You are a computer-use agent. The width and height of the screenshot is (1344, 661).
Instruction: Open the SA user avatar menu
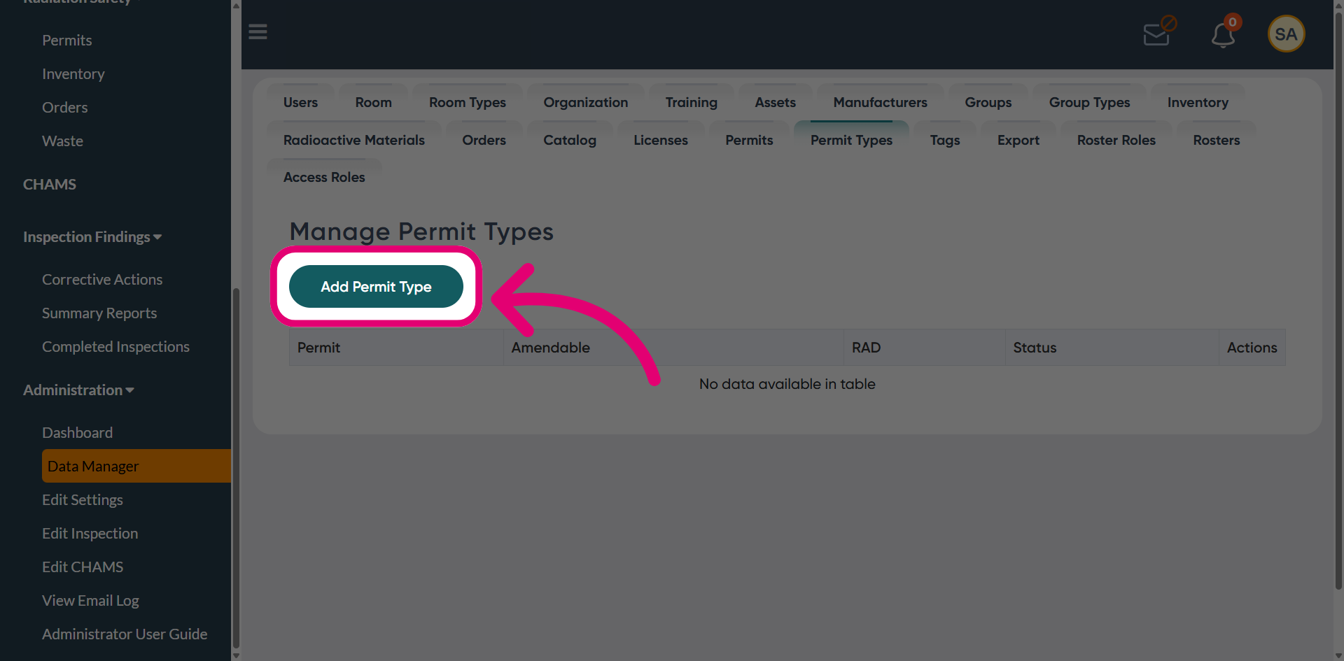[1286, 34]
